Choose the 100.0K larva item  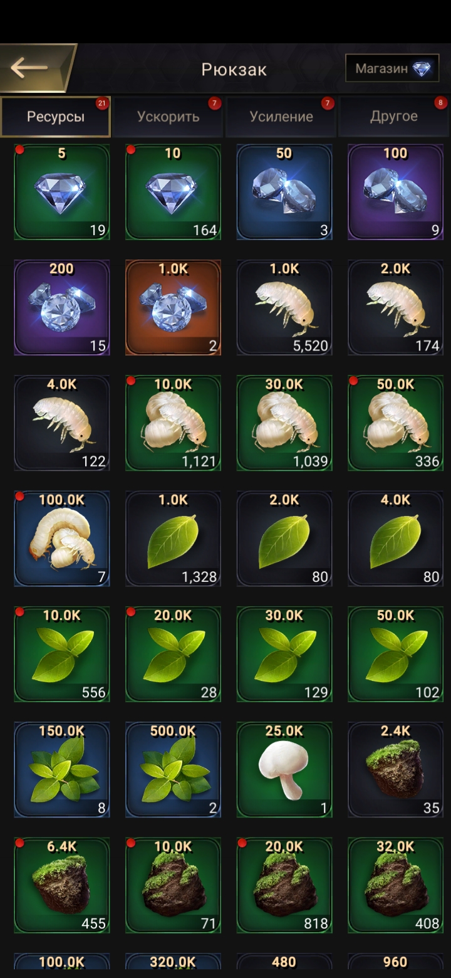tap(61, 539)
